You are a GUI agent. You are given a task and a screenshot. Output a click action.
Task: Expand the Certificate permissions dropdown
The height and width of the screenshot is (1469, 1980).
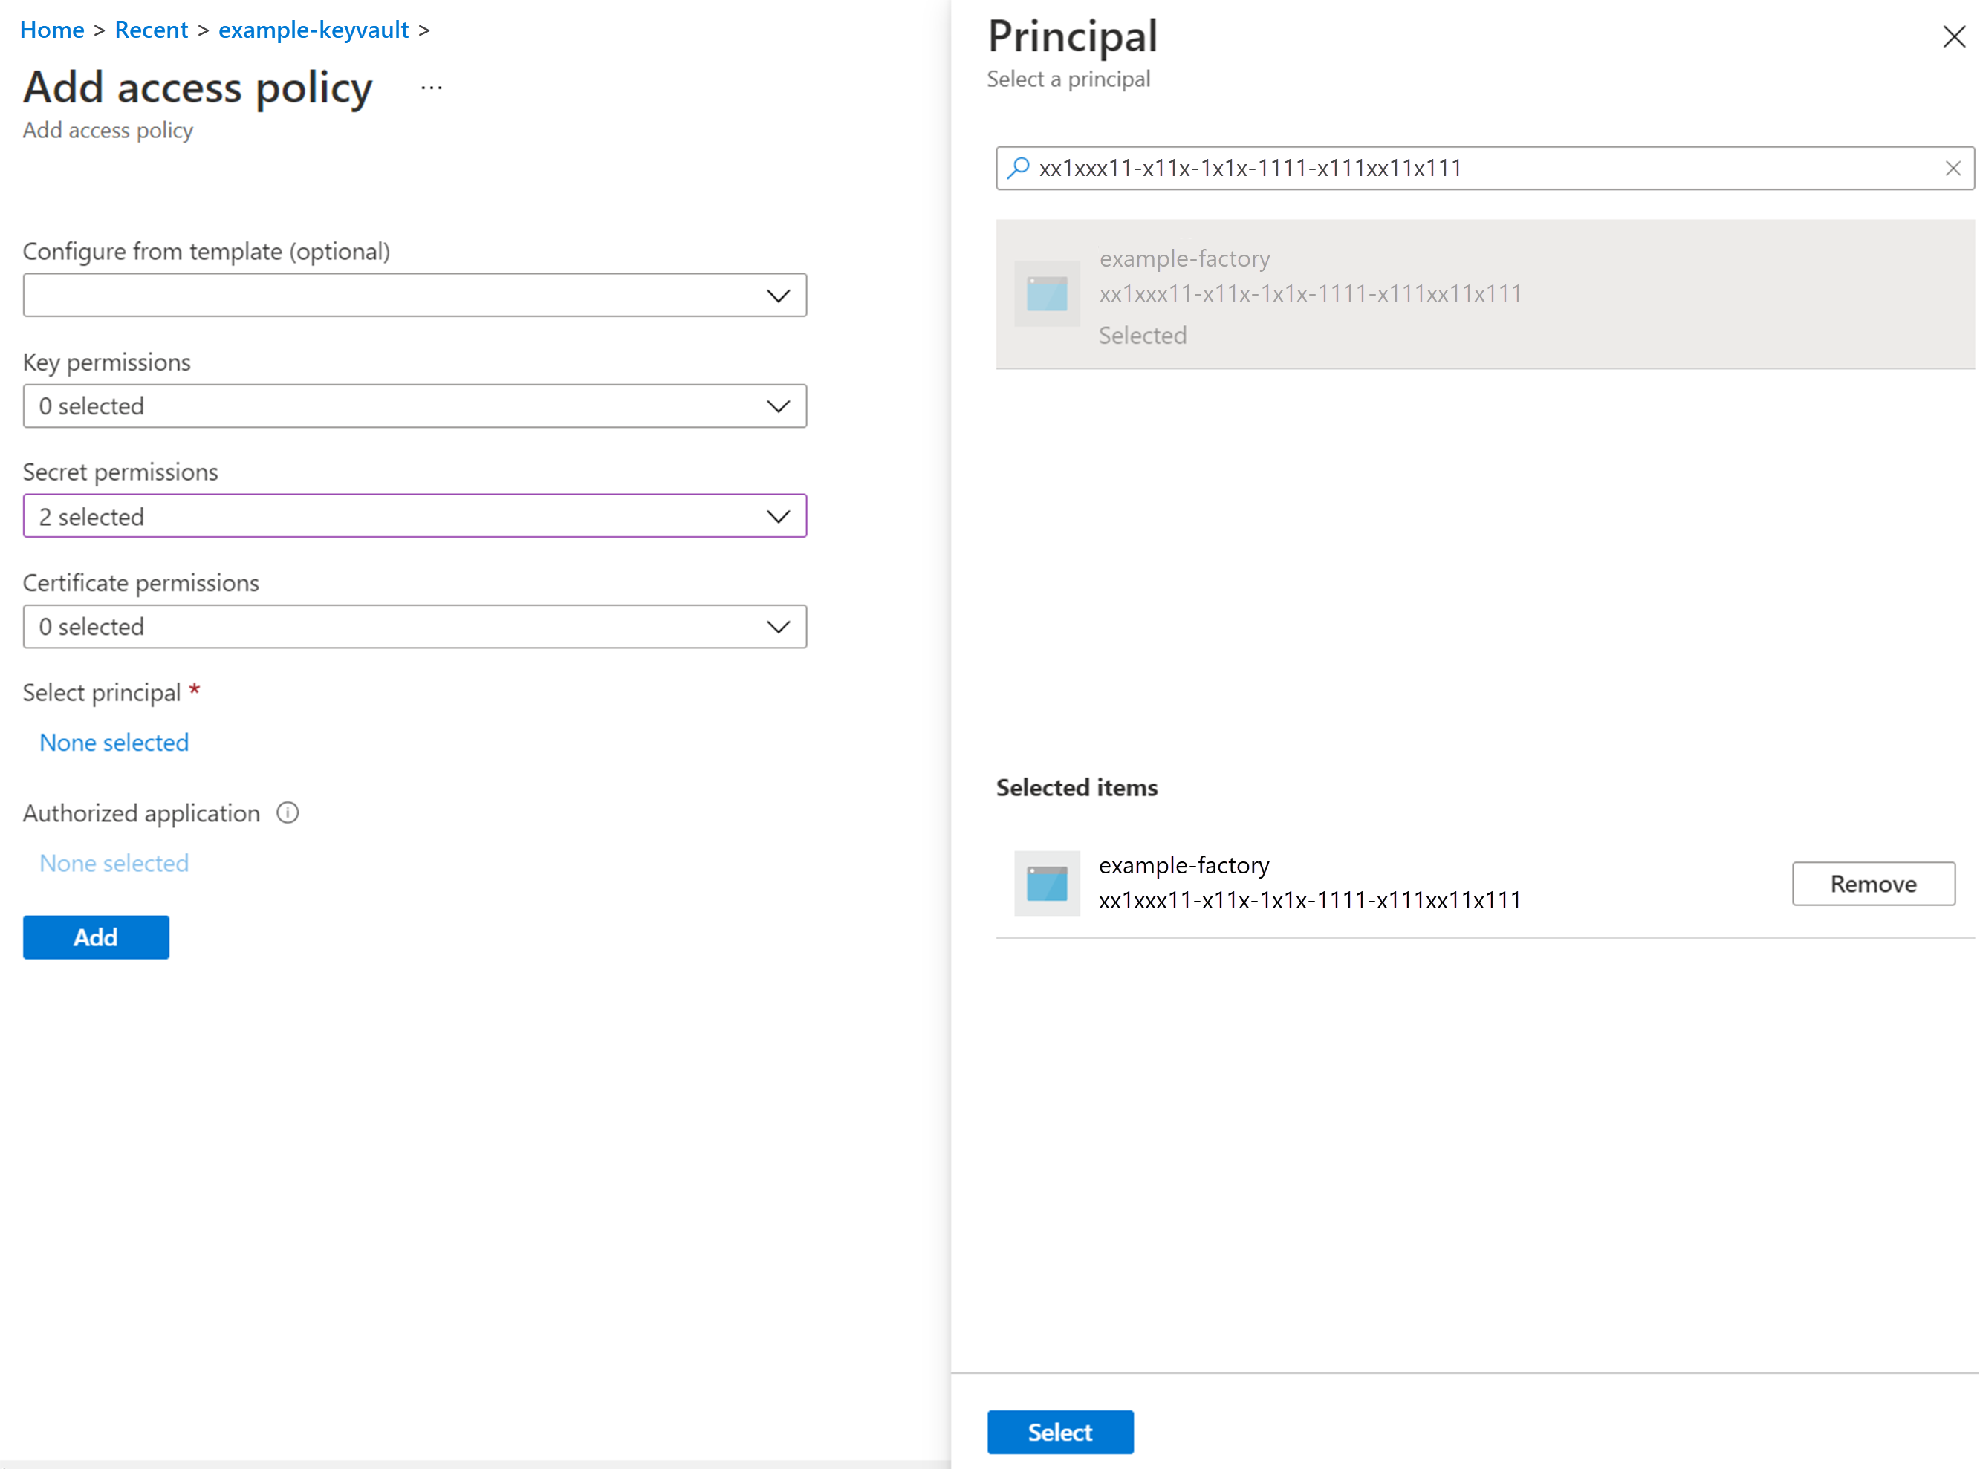pyautogui.click(x=415, y=627)
